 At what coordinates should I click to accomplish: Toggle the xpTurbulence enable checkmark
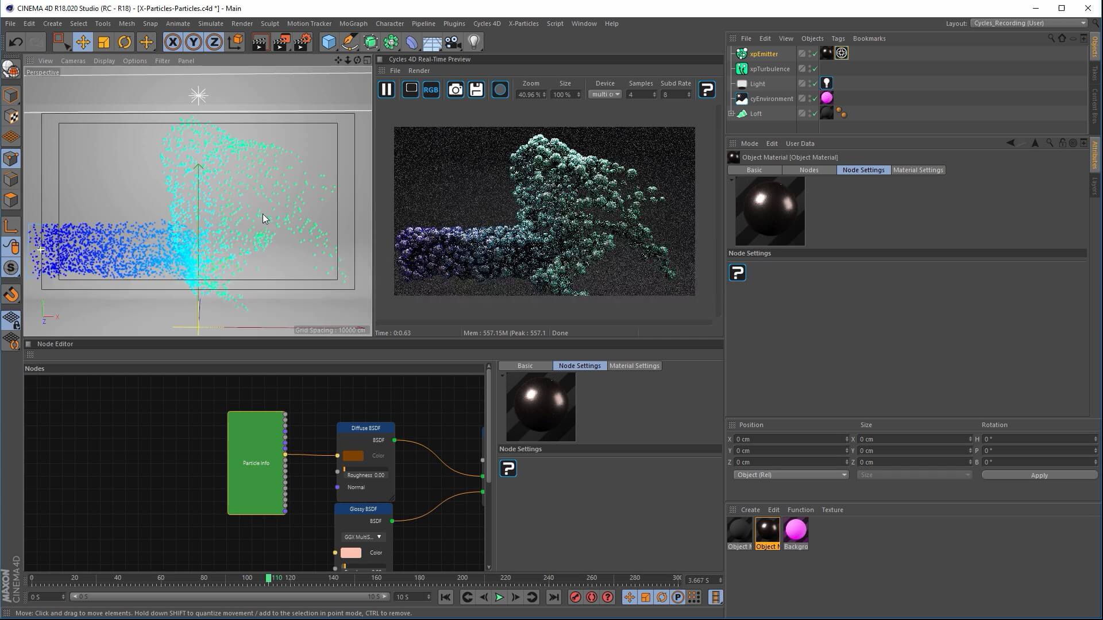click(x=815, y=69)
